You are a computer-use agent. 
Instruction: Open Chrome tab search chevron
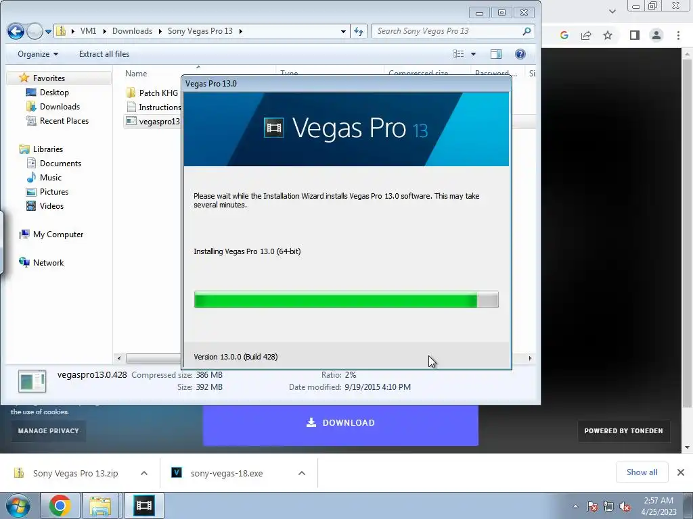point(612,11)
